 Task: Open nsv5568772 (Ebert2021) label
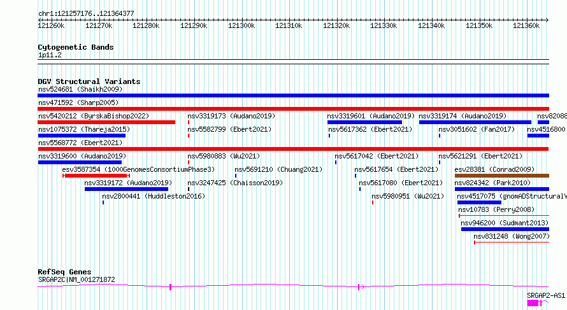[x=80, y=143]
